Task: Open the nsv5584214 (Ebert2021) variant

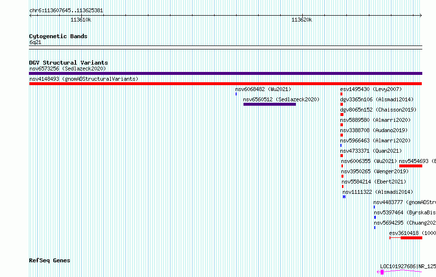Action: 374,182
